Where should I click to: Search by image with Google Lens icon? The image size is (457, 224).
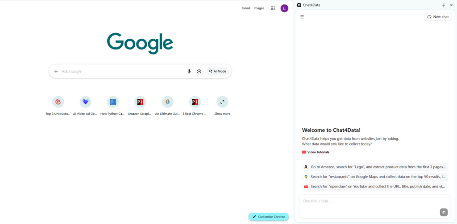[199, 71]
